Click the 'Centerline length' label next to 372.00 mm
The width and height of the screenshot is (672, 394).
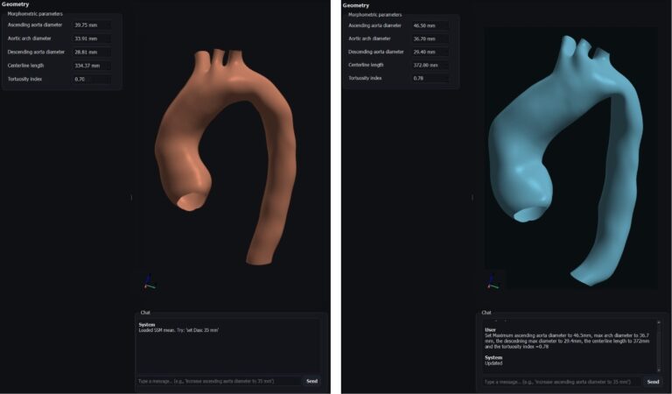[x=366, y=65]
